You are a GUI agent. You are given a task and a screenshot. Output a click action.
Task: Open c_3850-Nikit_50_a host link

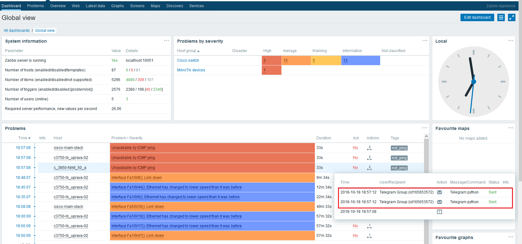point(70,168)
